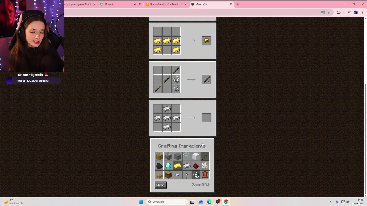This screenshot has height=206, width=367.
Task: Open the Chrome profile avatar
Action: (356, 12)
